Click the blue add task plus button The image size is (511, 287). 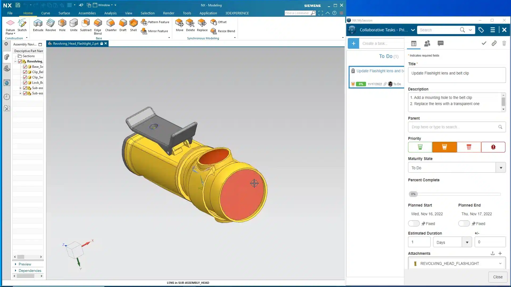pyautogui.click(x=353, y=43)
